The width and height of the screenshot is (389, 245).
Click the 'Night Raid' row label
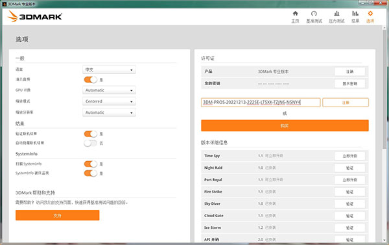[x=213, y=168]
